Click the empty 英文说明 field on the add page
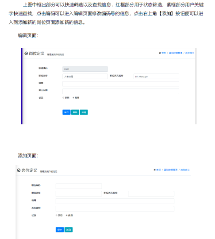This screenshot has width=215, height=239. point(115,208)
